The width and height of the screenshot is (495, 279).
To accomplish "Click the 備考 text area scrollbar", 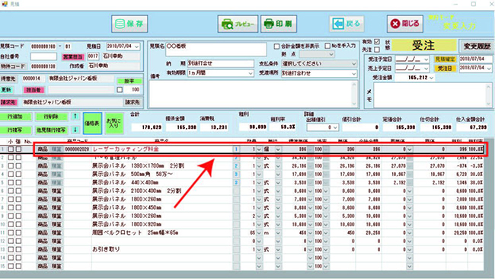I will 354,95.
